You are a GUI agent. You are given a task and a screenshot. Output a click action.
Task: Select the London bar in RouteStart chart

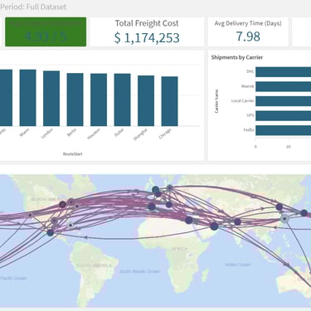click(x=51, y=99)
